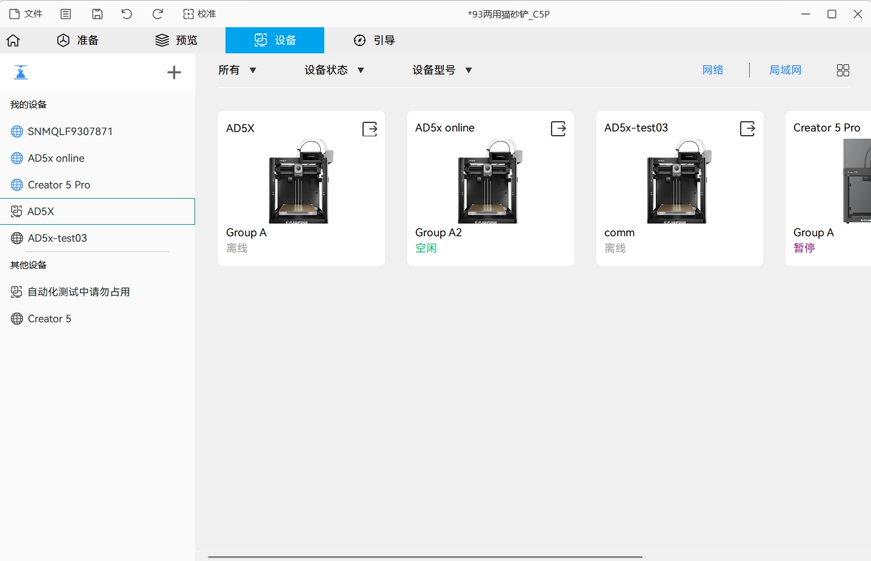Image resolution: width=871 pixels, height=561 pixels.
Task: Click the document list icon in toolbar
Action: click(x=66, y=14)
